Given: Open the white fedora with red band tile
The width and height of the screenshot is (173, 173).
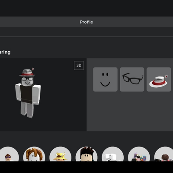Looking at the screenshot, I should point(159,80).
